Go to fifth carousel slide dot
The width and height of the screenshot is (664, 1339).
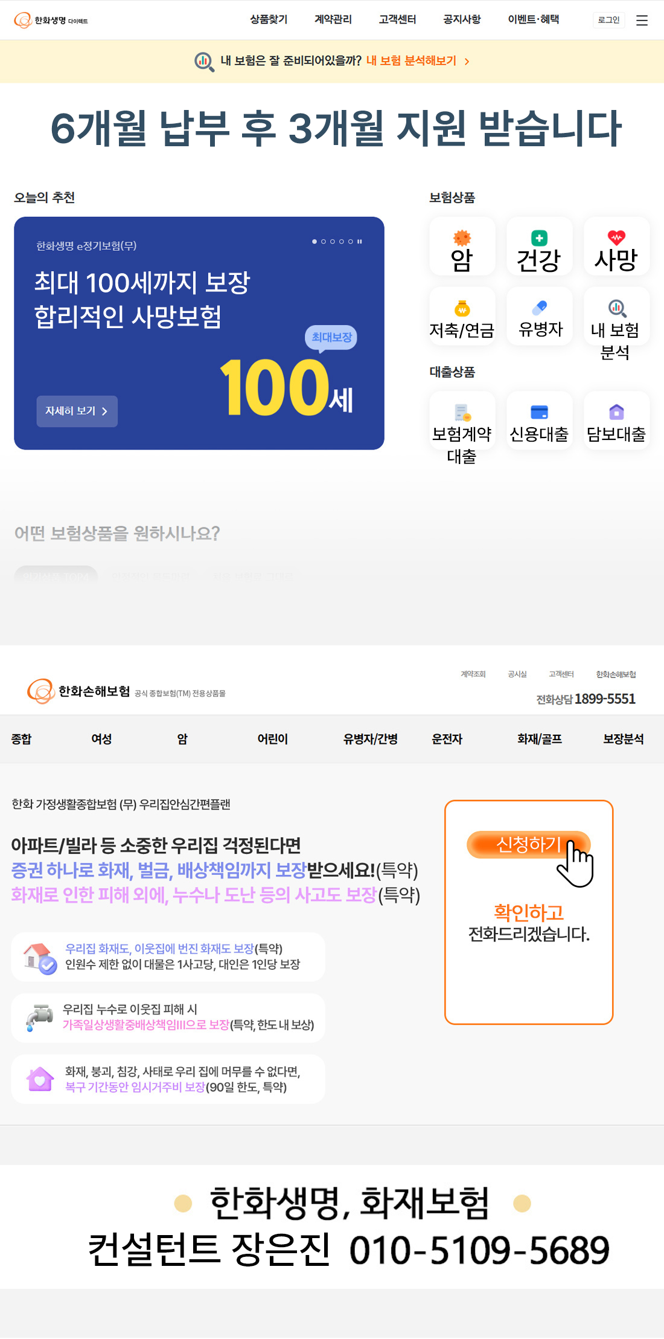(351, 242)
